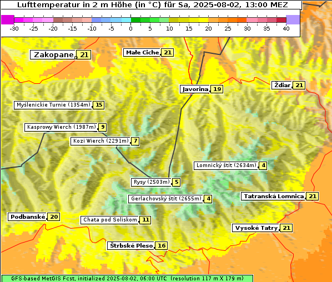
Task: Click Zakopane temperature value 21
Action: pos(84,55)
